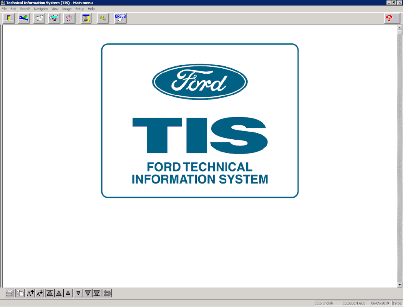Page up with large up triangle
The height and width of the screenshot is (307, 403).
[59, 293]
